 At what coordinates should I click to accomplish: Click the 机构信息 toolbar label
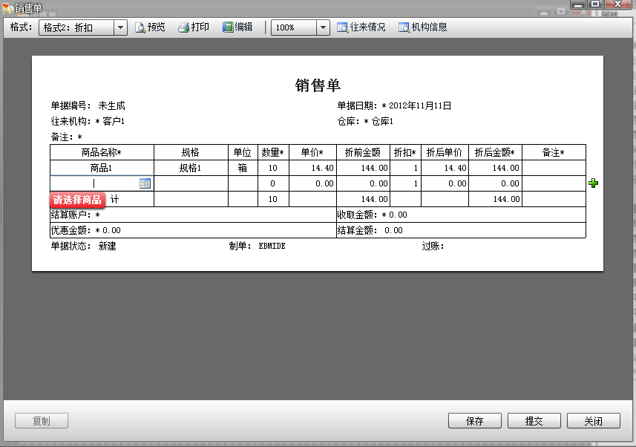429,27
